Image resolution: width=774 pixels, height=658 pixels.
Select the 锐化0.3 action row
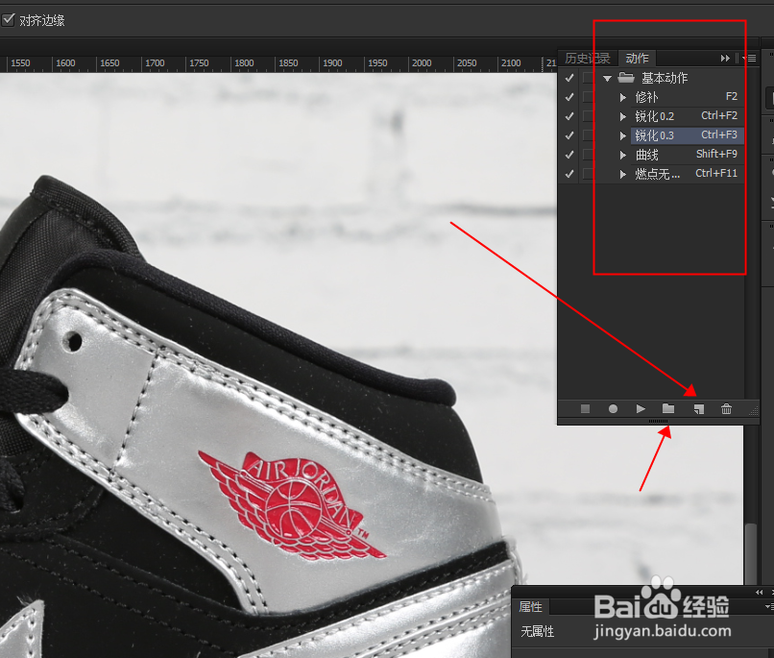(688, 135)
